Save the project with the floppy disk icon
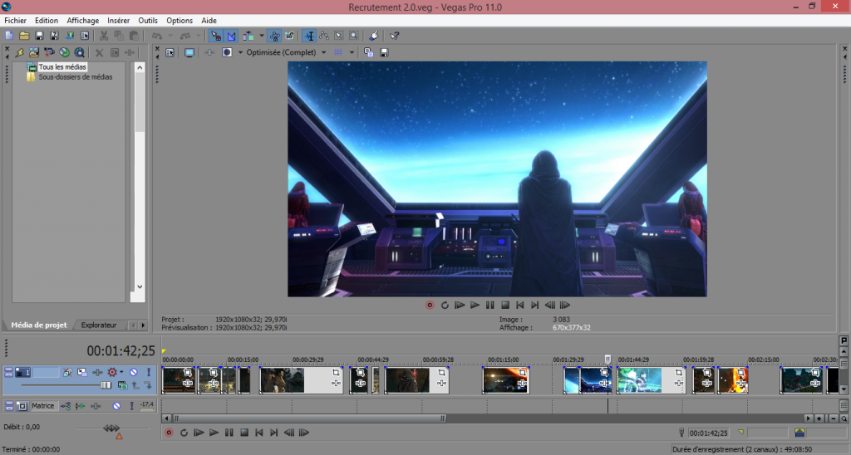This screenshot has width=851, height=455. [x=39, y=36]
